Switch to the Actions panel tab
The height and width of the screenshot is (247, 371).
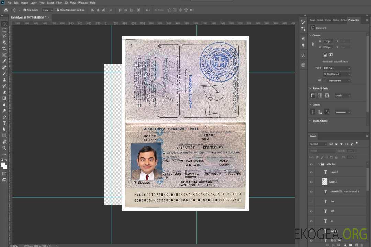pos(343,20)
